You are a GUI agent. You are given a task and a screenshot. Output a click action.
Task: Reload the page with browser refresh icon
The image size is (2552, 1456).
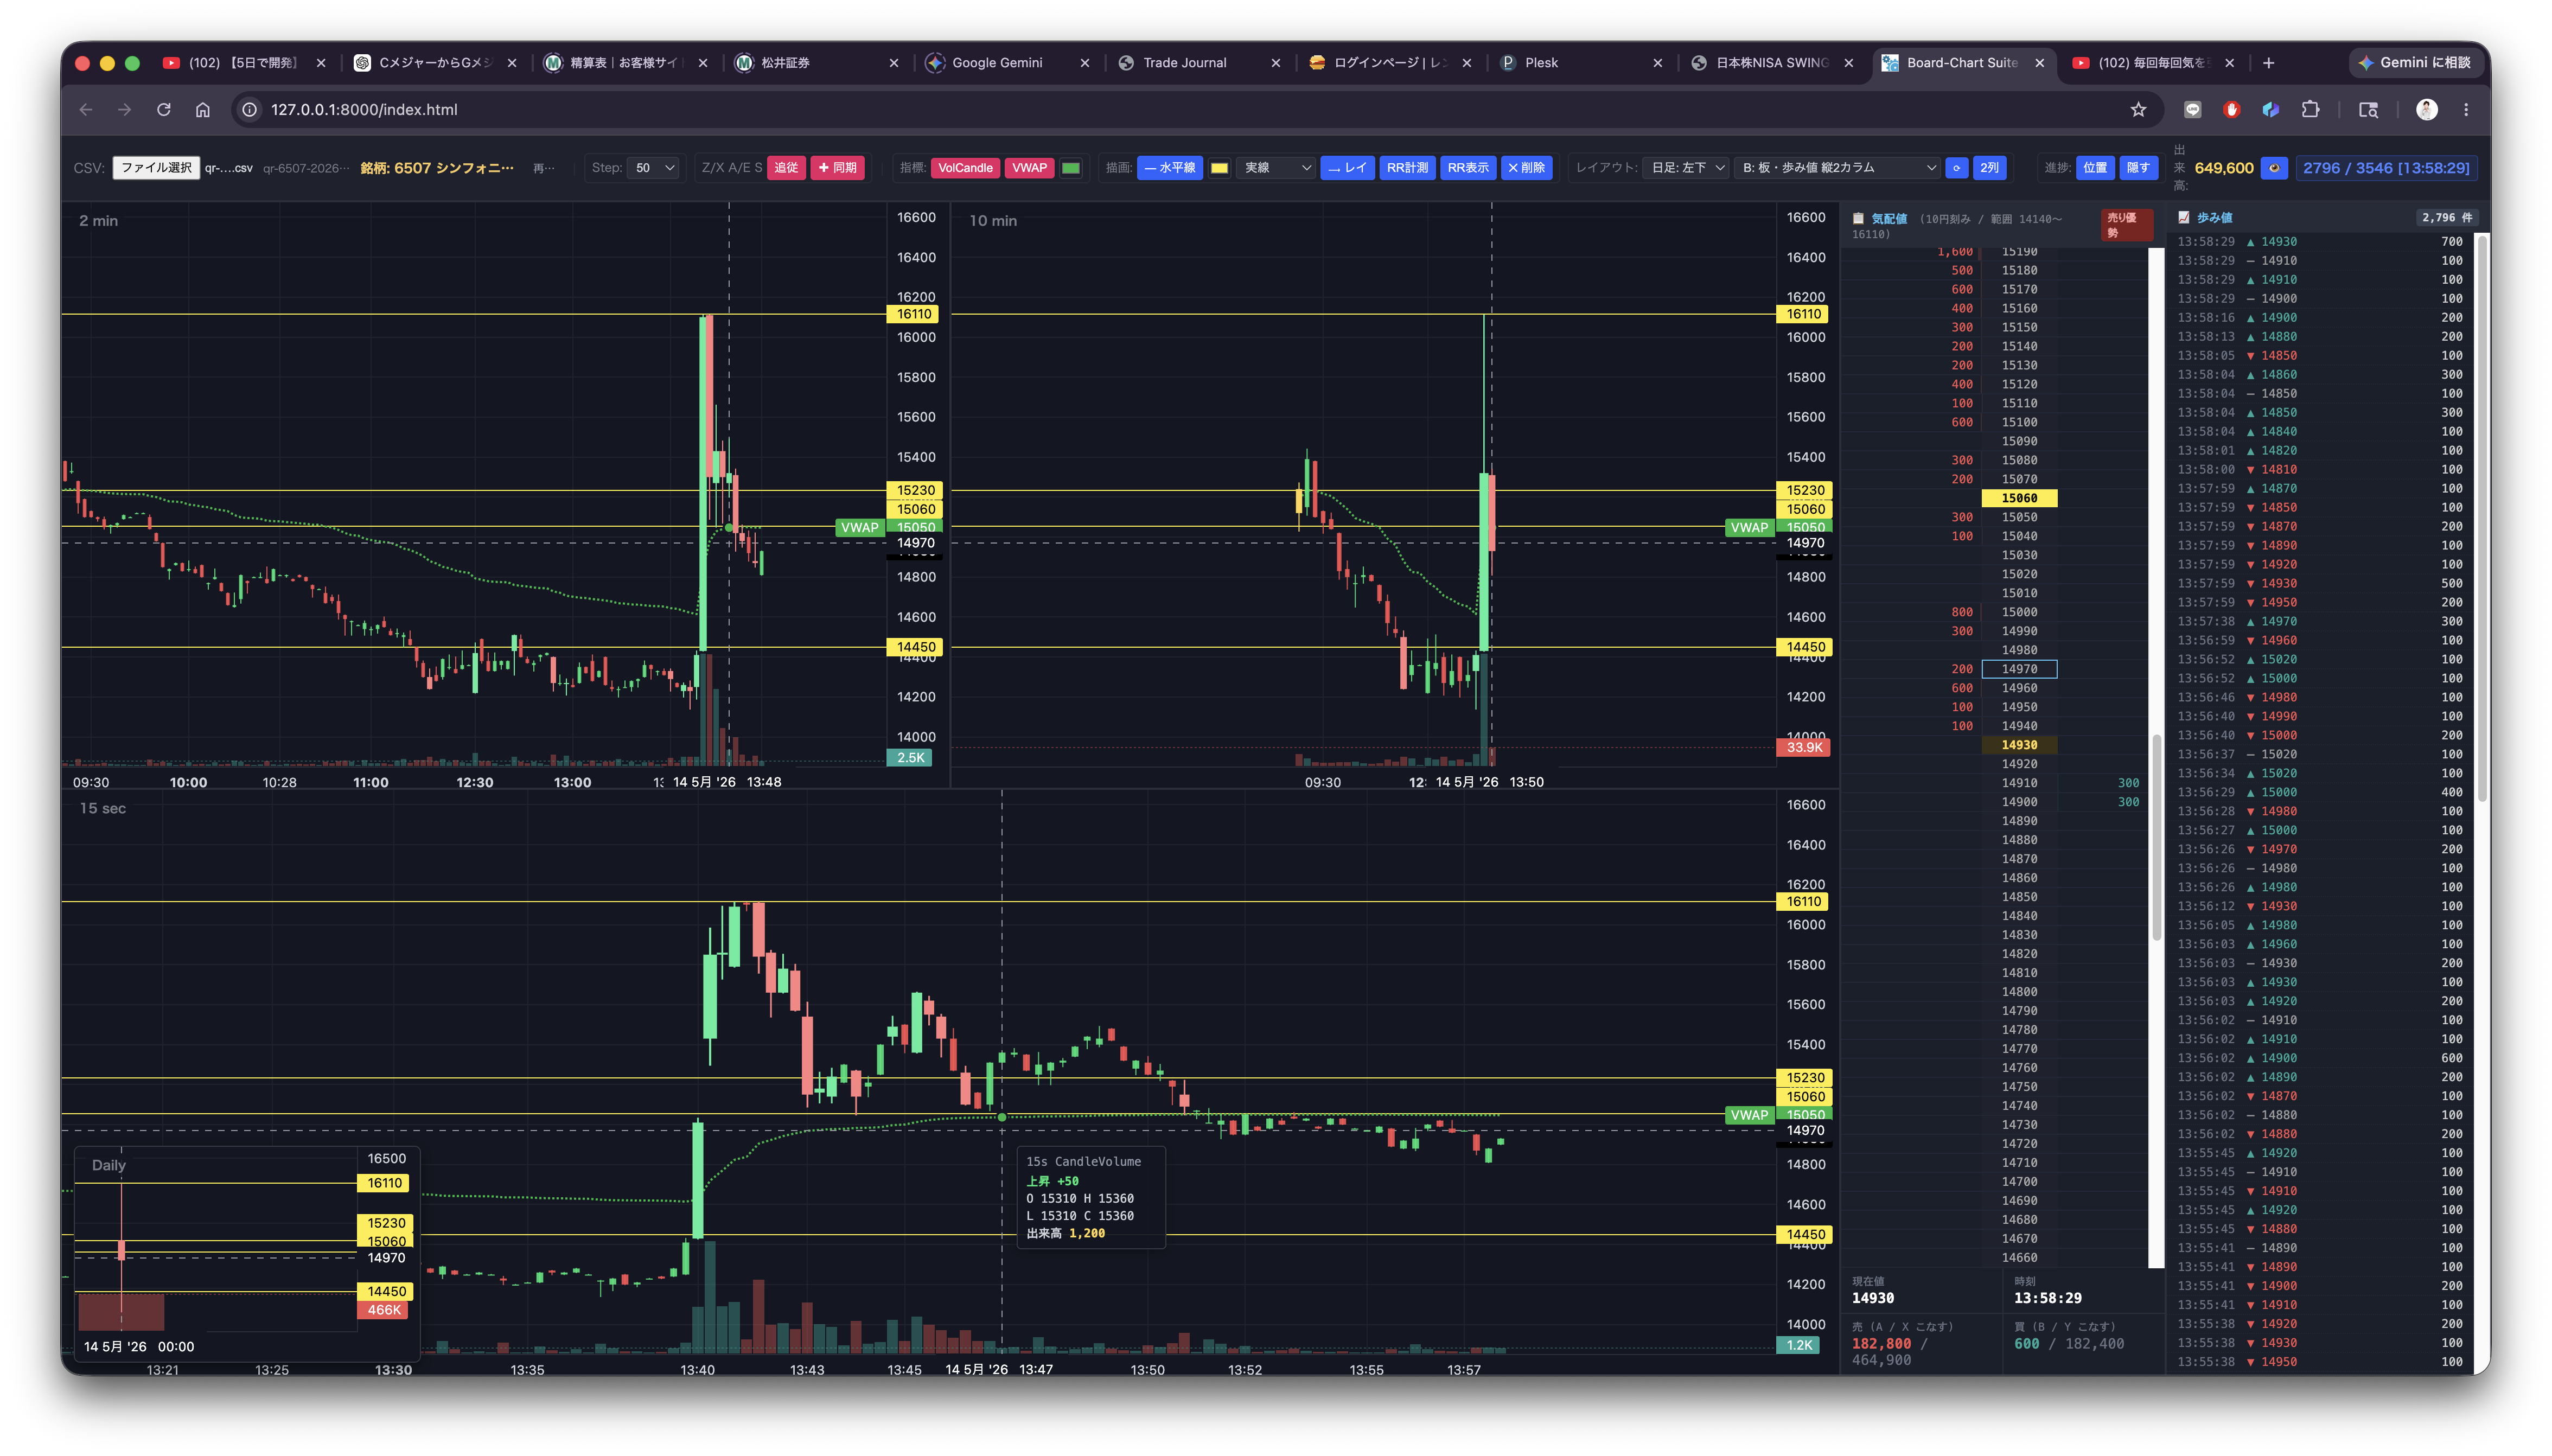[x=164, y=109]
